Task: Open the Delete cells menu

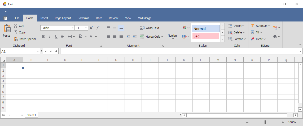Action: (236, 32)
